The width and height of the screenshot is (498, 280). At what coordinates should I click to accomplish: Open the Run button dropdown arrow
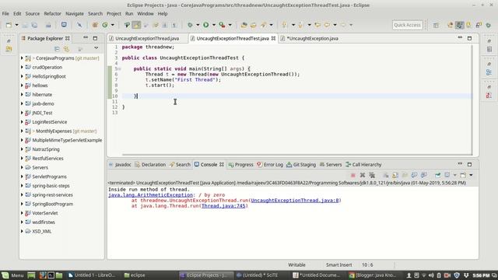click(214, 25)
